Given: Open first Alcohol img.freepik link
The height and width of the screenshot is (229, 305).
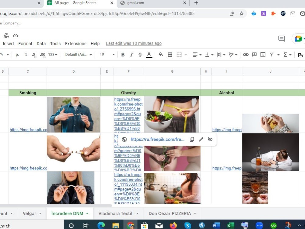Looking at the screenshot, I should pos(227,130).
